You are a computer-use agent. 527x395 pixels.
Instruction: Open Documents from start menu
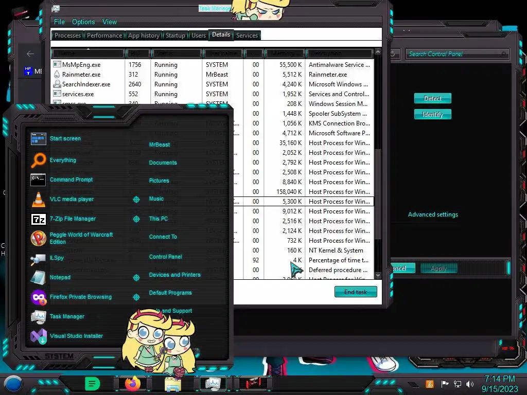(163, 163)
